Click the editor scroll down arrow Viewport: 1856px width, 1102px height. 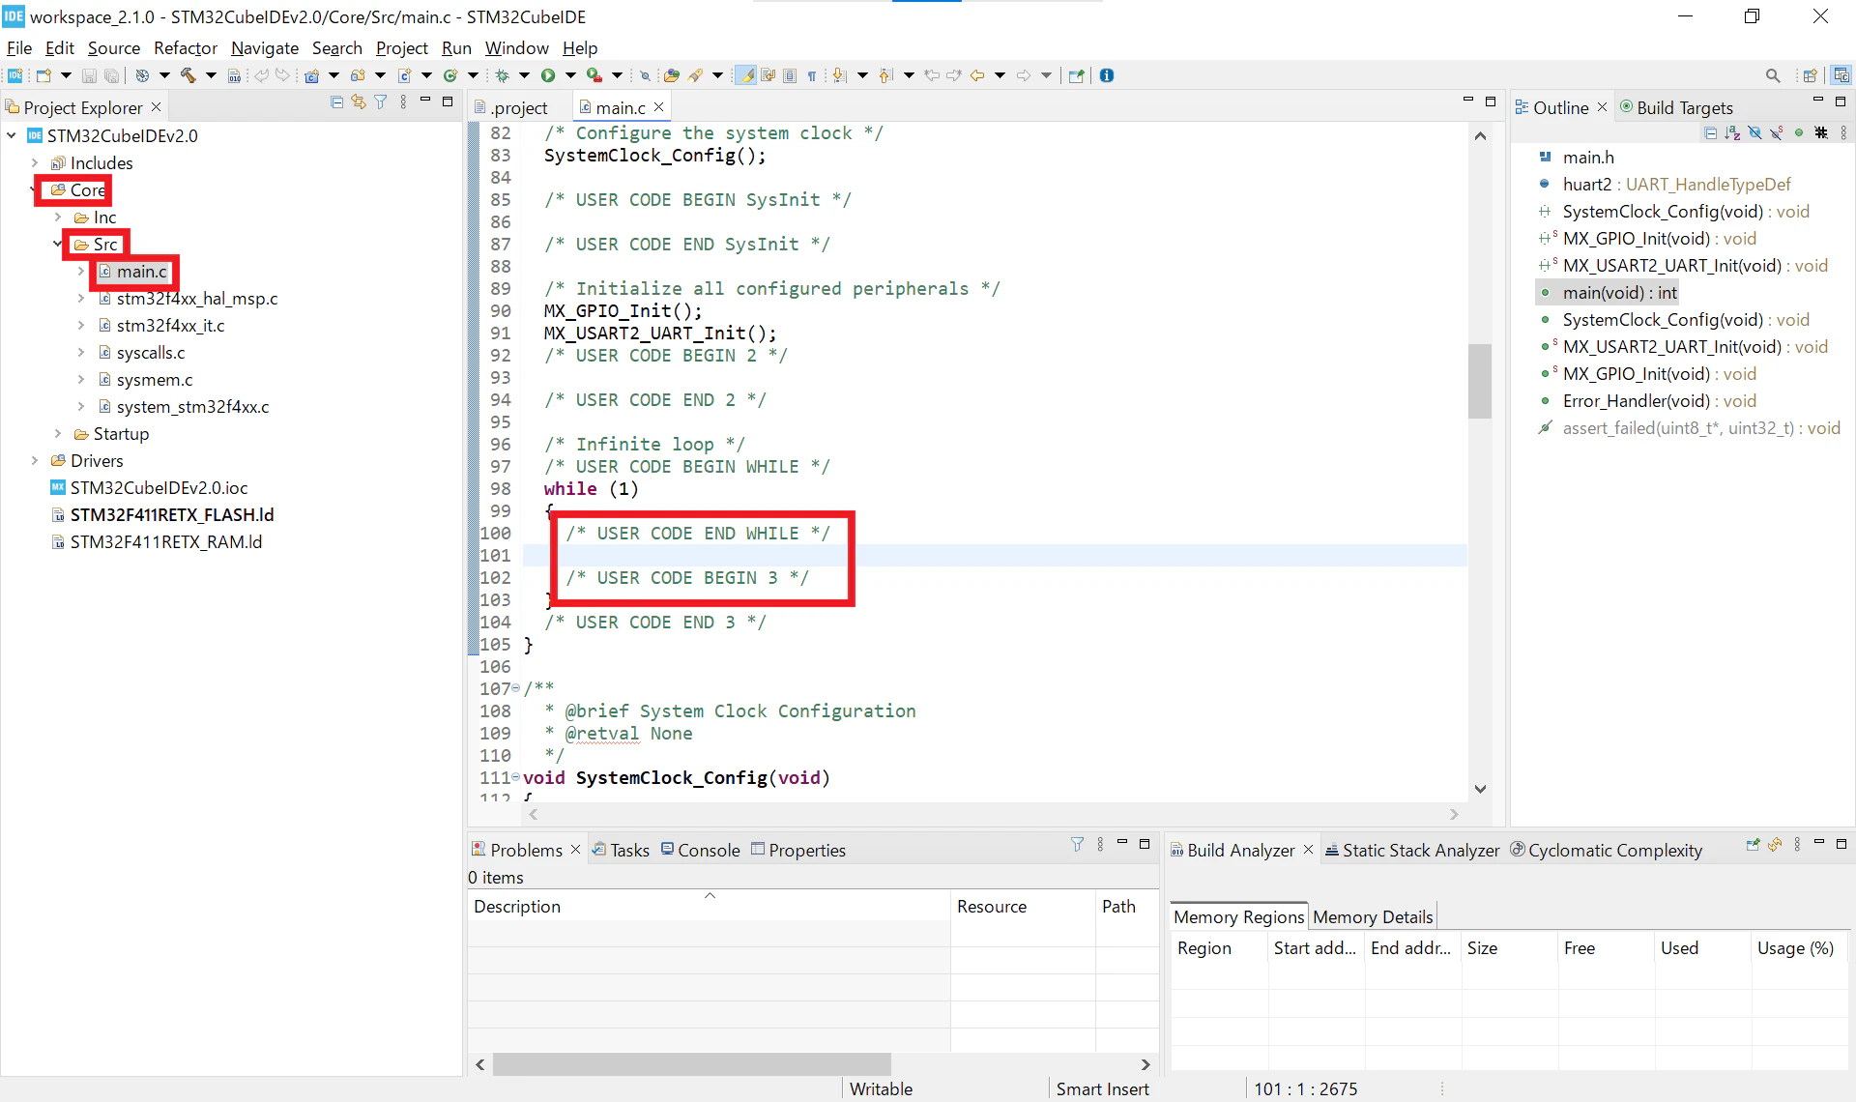click(1480, 789)
